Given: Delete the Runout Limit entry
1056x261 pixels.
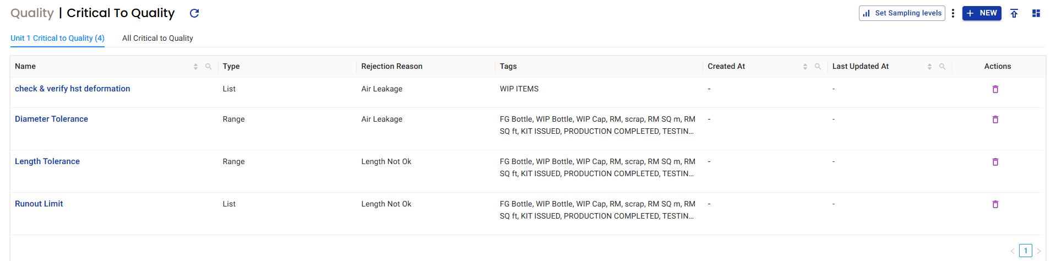Looking at the screenshot, I should click(995, 204).
